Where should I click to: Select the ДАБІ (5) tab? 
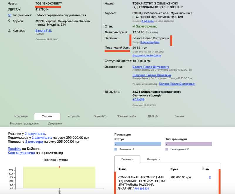coord(153,116)
